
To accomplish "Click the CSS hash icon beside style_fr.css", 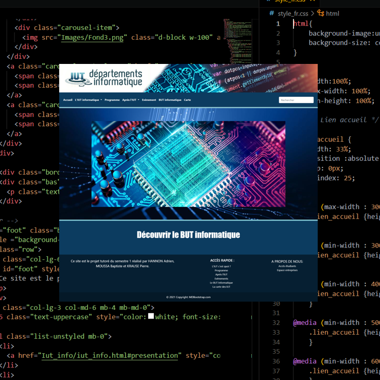I will click(x=272, y=13).
